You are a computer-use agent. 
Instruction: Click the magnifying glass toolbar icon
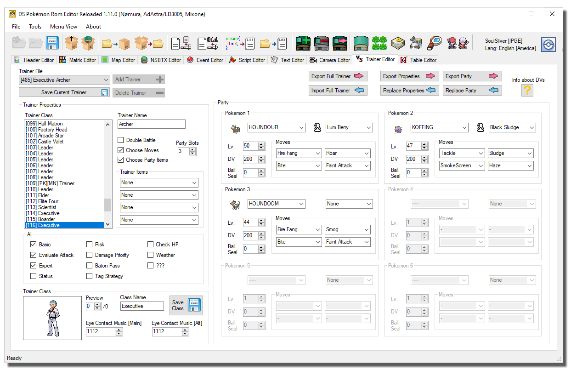[x=434, y=43]
